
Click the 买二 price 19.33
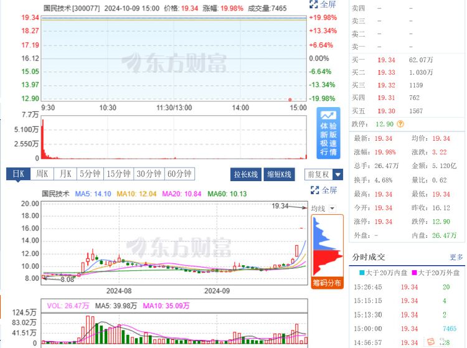[x=386, y=72]
